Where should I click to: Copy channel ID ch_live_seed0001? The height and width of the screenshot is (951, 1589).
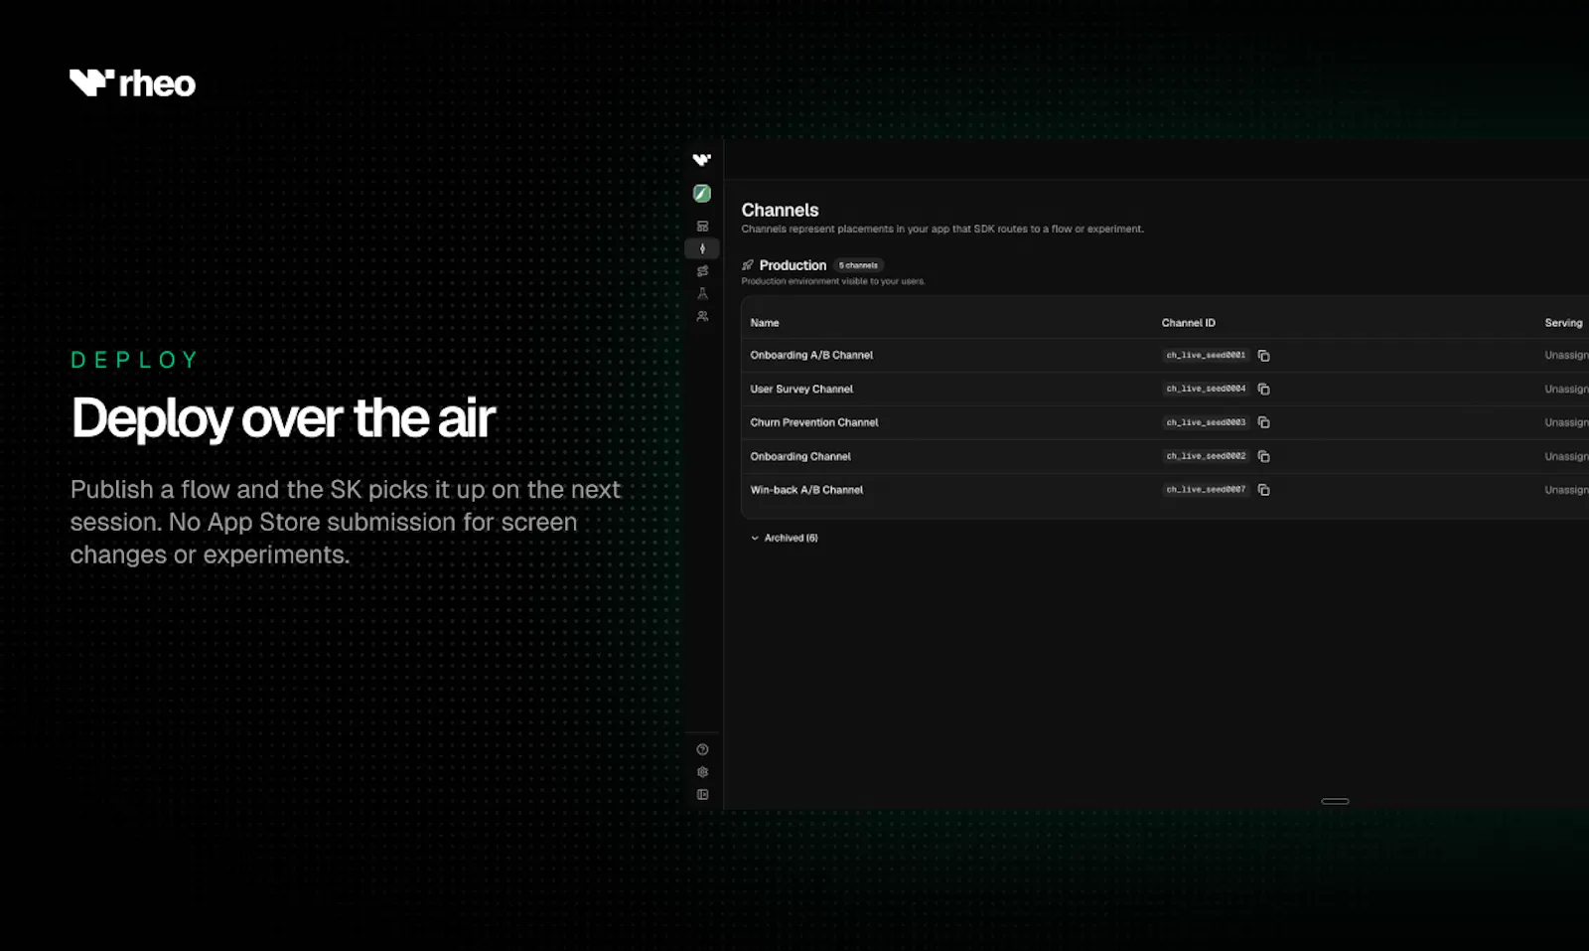(x=1264, y=356)
